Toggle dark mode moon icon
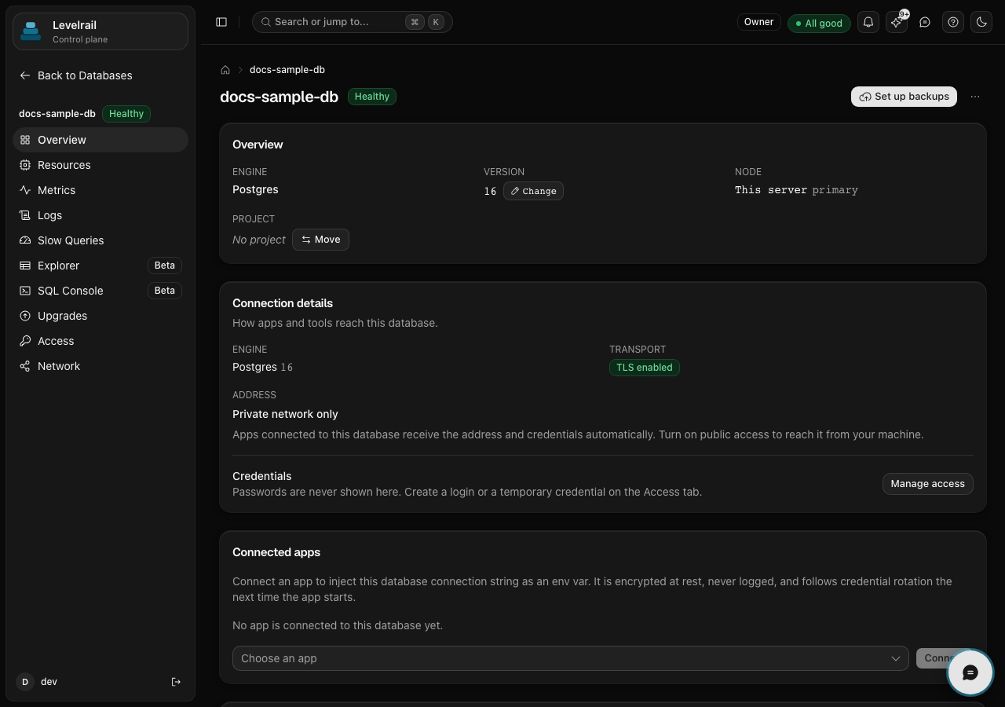This screenshot has width=1005, height=707. 981,22
